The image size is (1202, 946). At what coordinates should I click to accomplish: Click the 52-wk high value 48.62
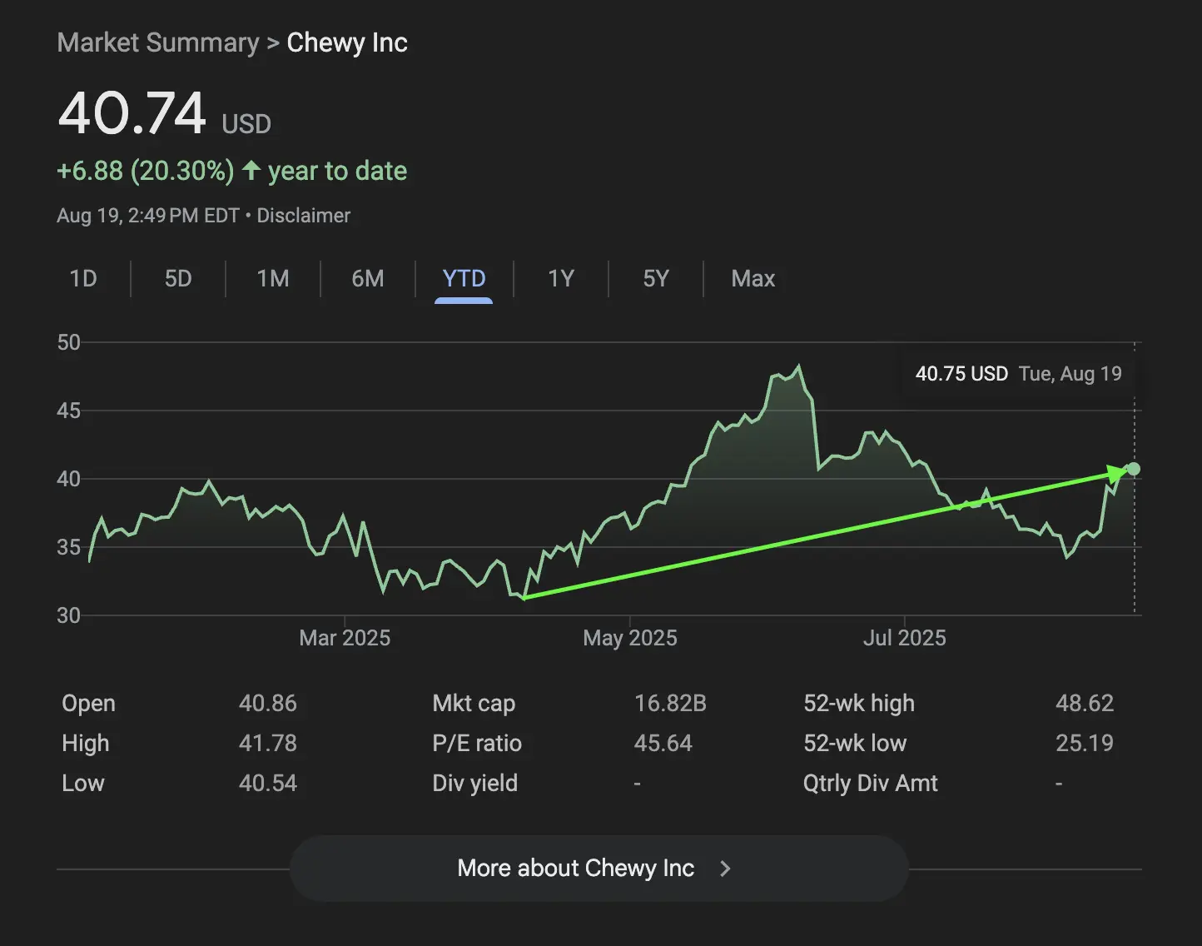pos(1085,703)
